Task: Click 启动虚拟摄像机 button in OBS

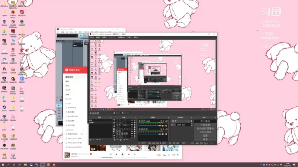Action: pyautogui.click(x=205, y=128)
